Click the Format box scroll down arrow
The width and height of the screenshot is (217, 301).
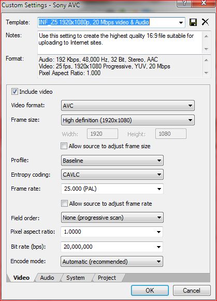click(206, 73)
